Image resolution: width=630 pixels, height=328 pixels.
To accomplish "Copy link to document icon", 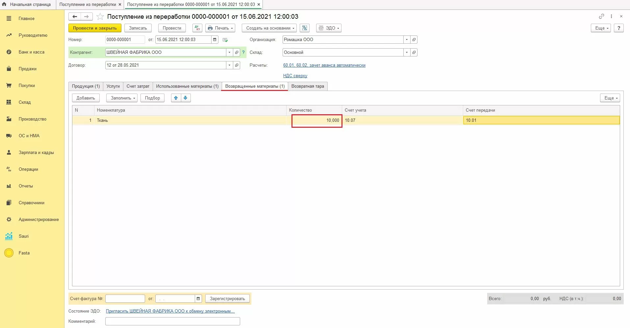I will pyautogui.click(x=601, y=16).
